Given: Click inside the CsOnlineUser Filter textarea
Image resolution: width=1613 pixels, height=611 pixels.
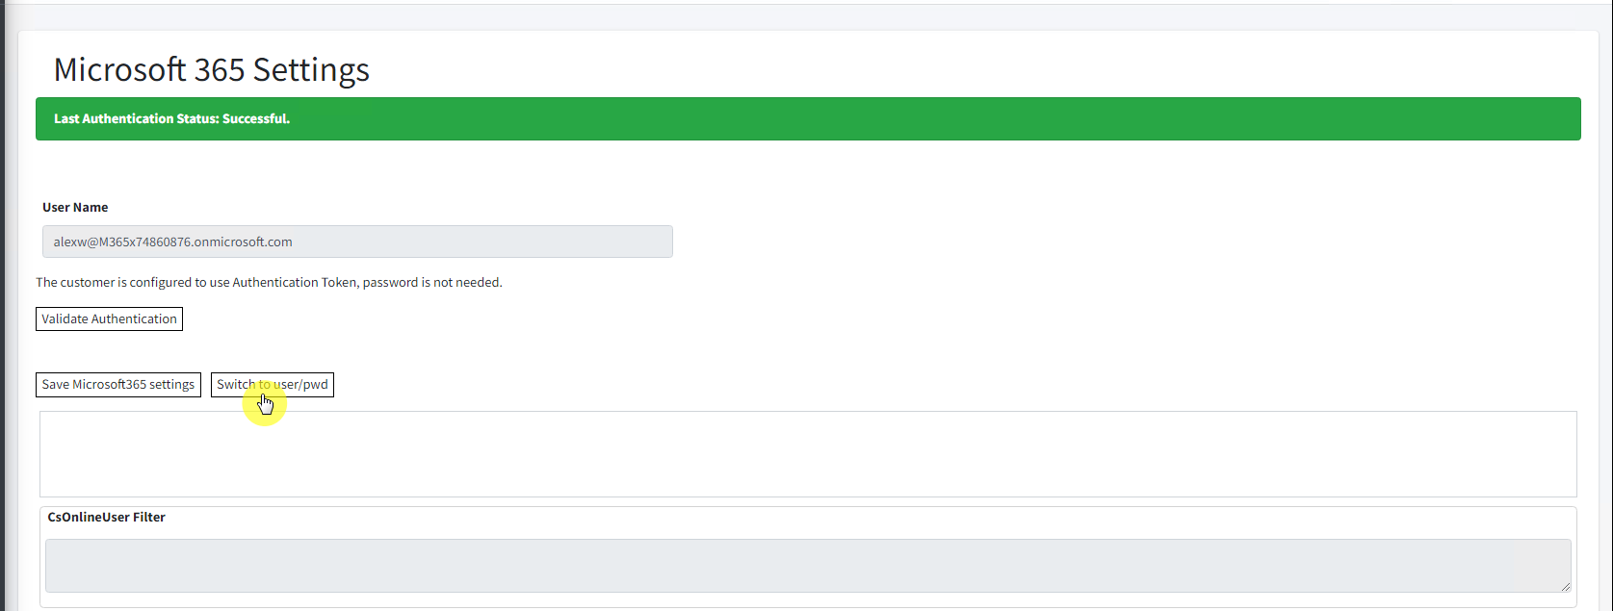Looking at the screenshot, I should point(807,565).
